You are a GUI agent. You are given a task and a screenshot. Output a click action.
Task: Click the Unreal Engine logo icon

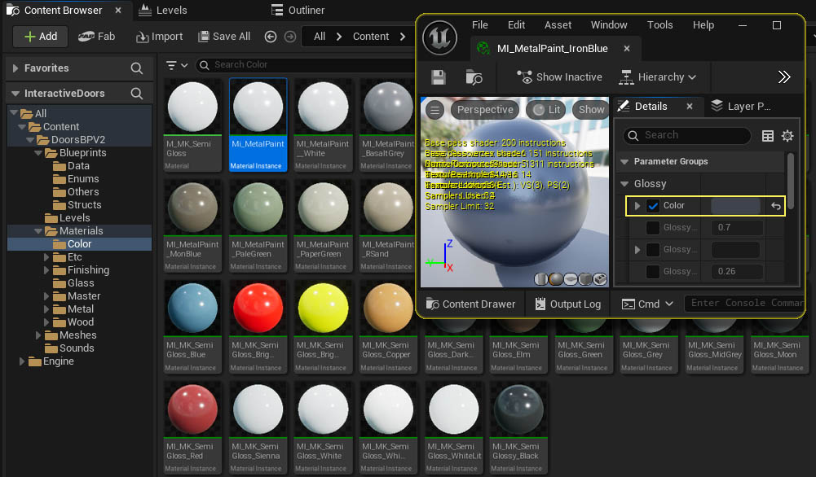(439, 37)
